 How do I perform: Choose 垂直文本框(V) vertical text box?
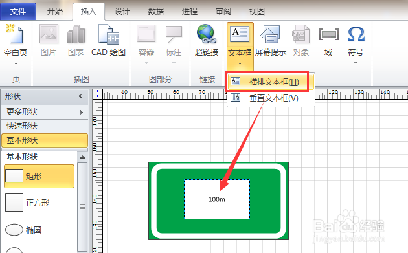point(270,98)
